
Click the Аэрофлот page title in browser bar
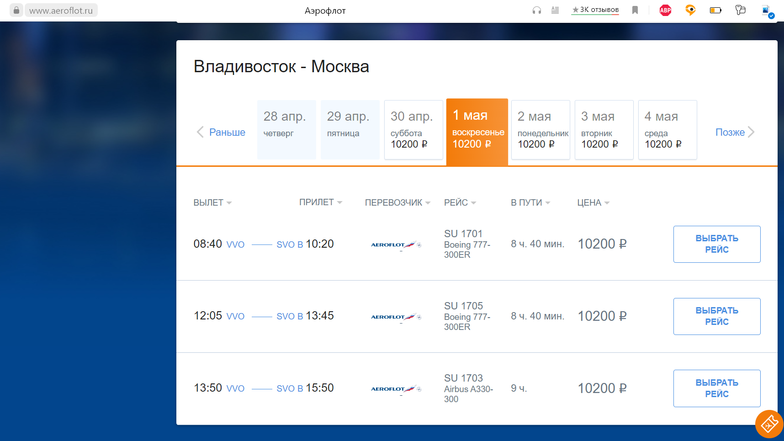click(x=325, y=11)
